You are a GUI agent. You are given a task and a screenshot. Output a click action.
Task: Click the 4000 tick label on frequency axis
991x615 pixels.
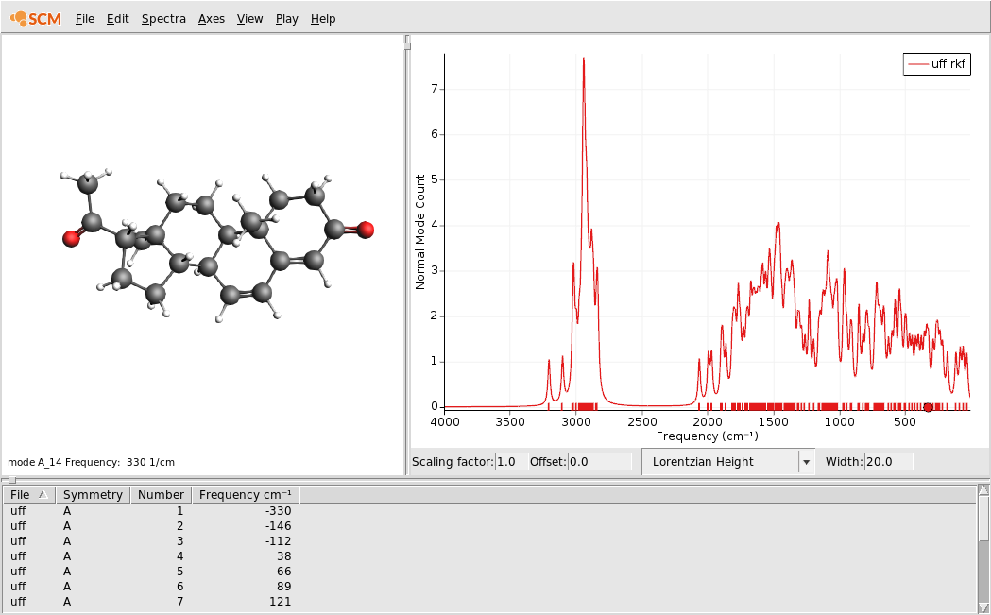pyautogui.click(x=445, y=421)
